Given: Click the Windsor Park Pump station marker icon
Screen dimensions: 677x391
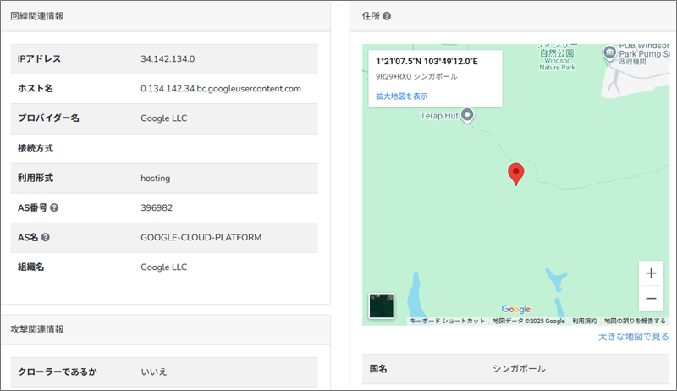Looking at the screenshot, I should click(x=609, y=52).
